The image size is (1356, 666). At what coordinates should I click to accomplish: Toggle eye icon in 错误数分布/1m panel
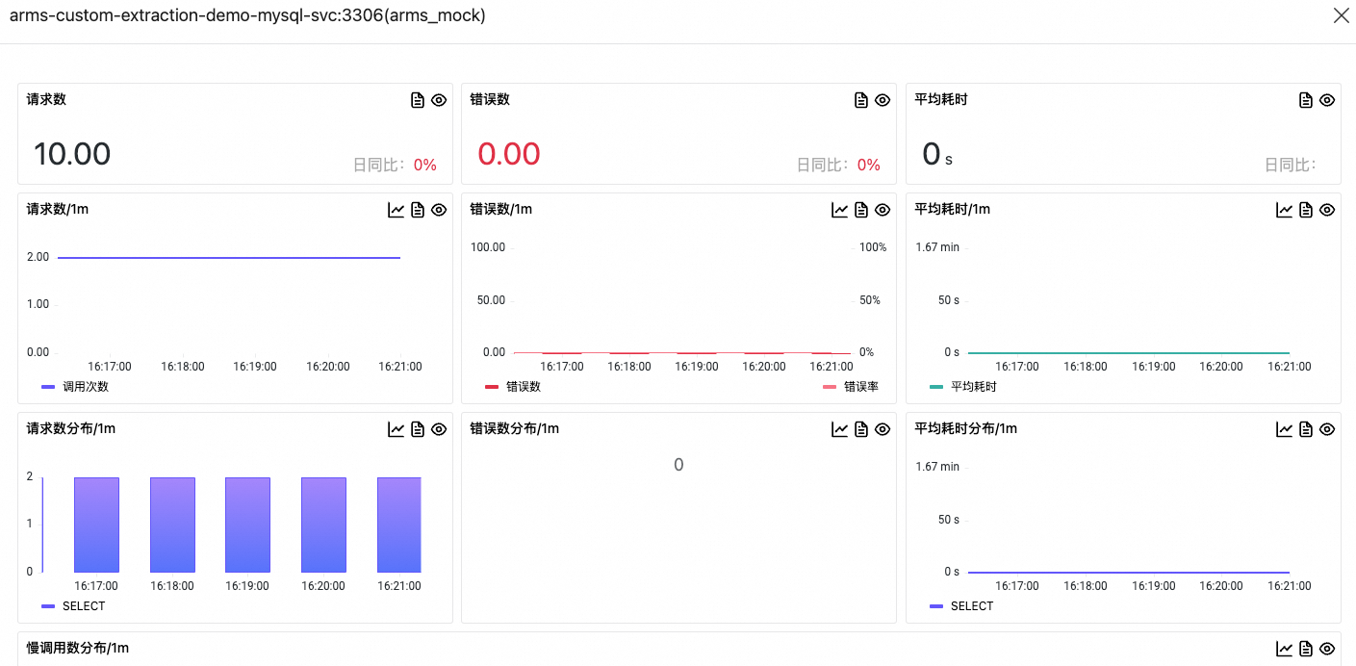883,429
